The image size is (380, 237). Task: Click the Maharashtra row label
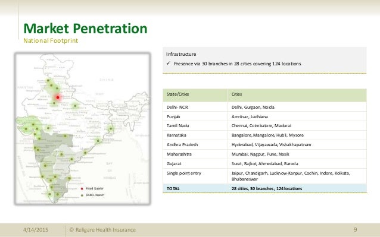[x=179, y=154]
